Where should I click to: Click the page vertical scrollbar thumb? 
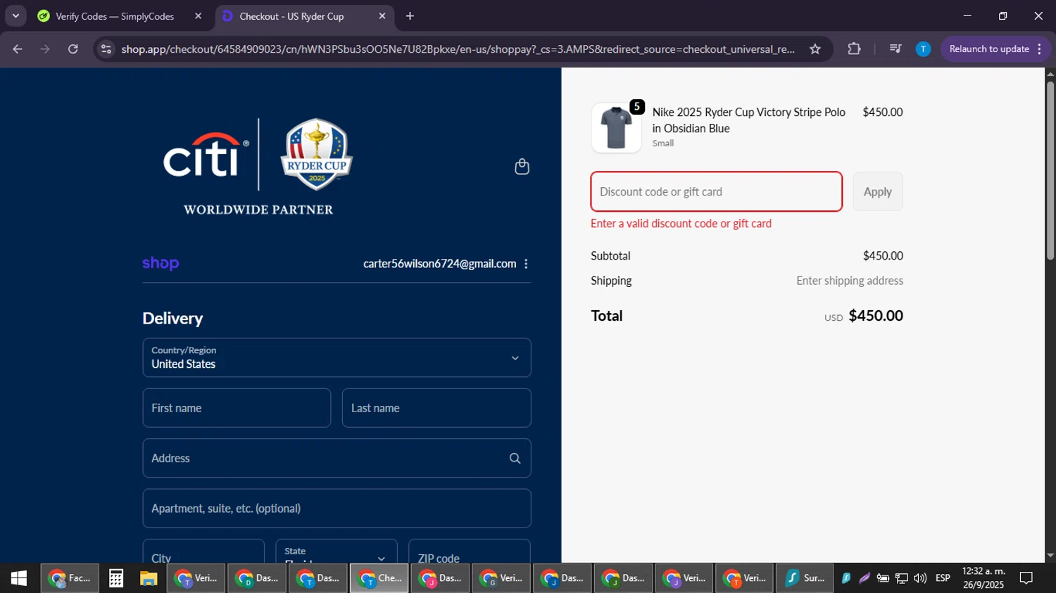1050,171
